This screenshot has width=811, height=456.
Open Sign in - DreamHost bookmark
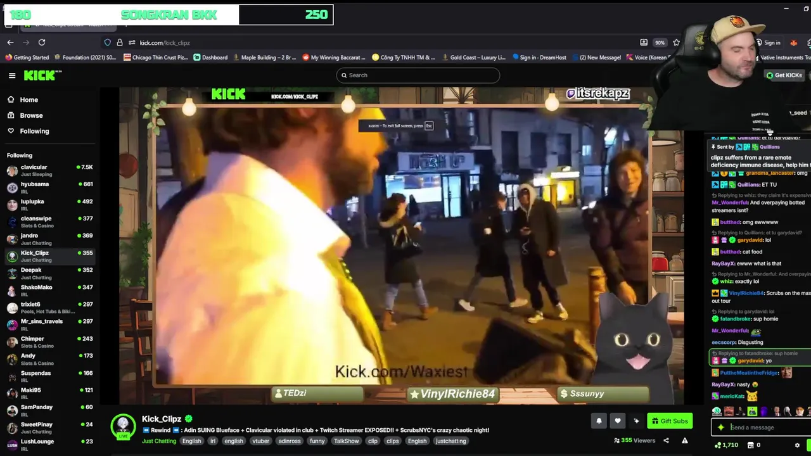539,58
